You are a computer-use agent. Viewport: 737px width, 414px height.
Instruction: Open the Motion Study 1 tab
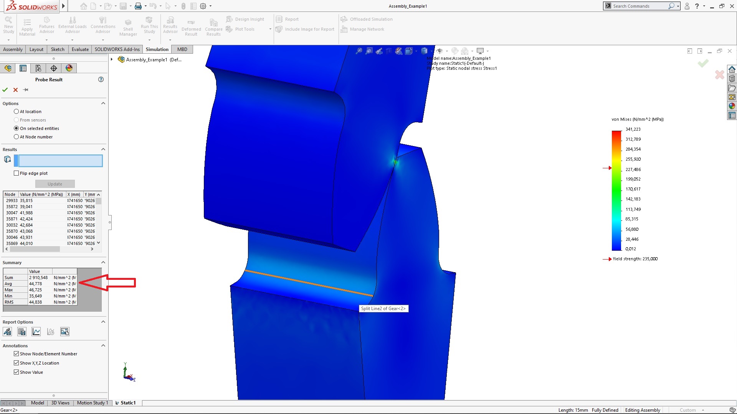(x=92, y=403)
